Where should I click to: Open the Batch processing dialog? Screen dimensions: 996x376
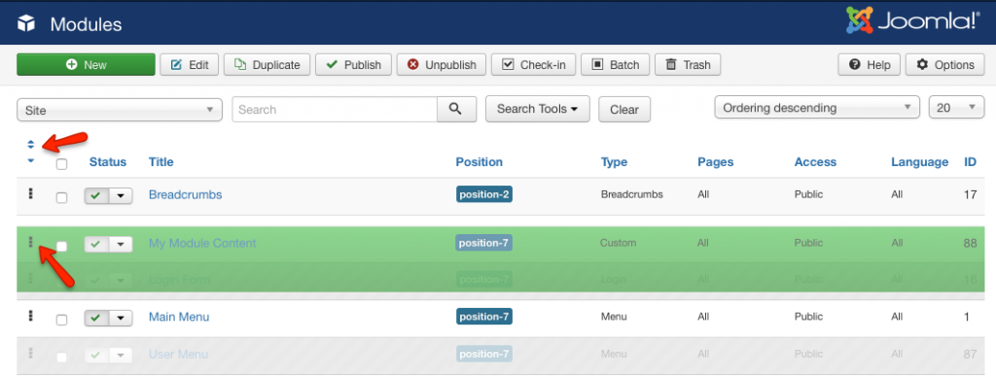[x=615, y=65]
